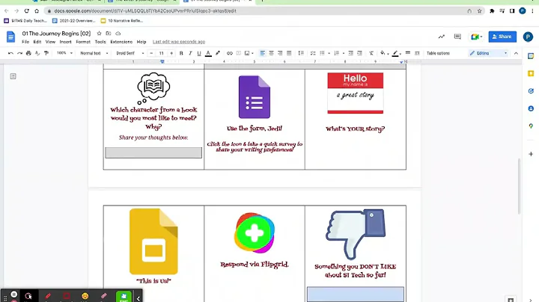
Task: Open 'Last edit was seconds ago' history
Action: click(x=179, y=42)
